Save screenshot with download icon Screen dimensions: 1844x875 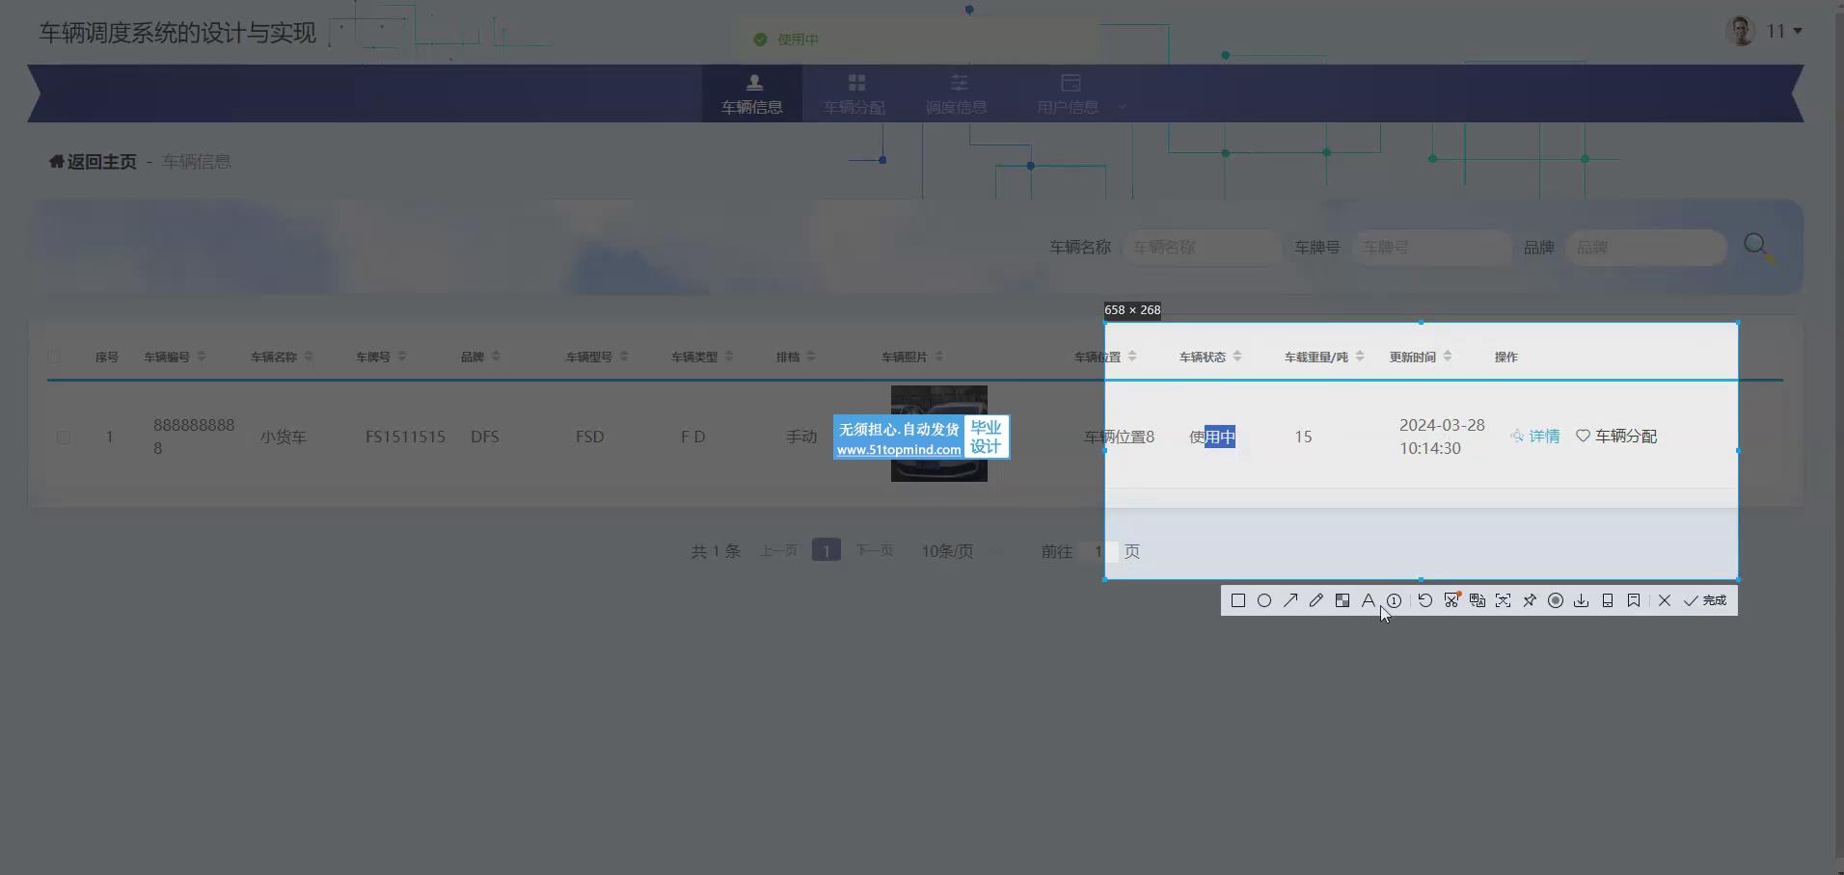click(x=1582, y=600)
